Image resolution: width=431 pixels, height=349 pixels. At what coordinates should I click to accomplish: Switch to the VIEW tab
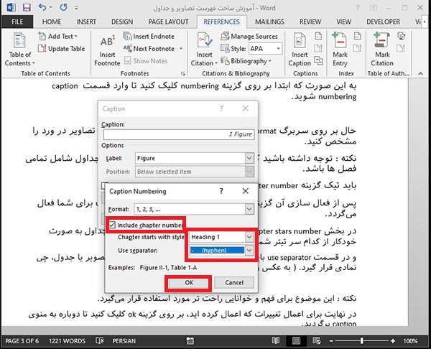click(x=343, y=22)
